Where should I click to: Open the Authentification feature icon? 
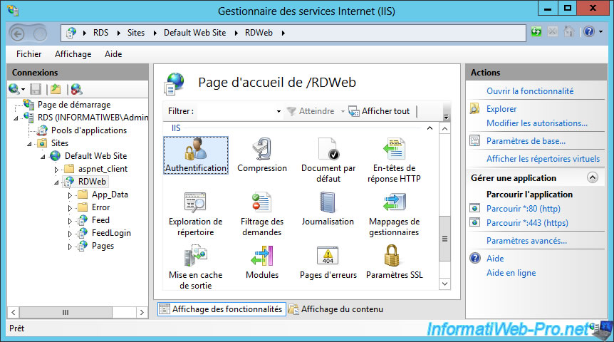point(196,155)
